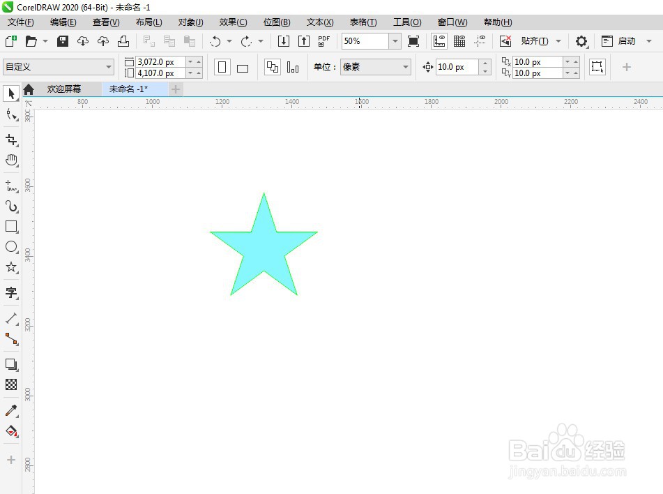Toggle Current page layout
Screen dimensions: 663x494
click(x=293, y=67)
